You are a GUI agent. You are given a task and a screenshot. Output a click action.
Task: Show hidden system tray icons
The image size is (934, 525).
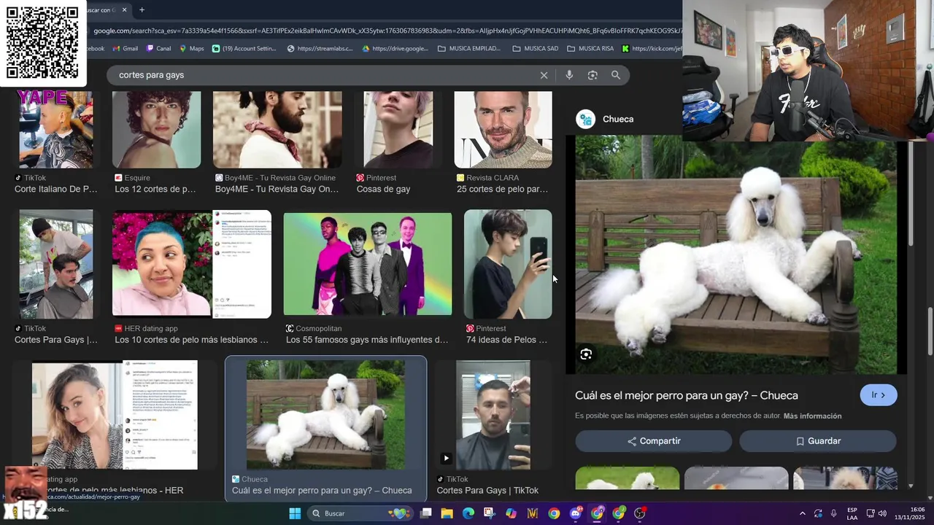(802, 513)
